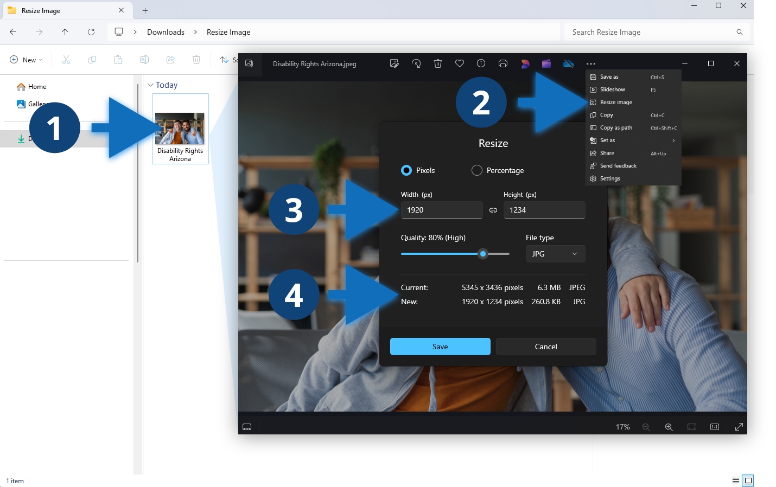Select Save as from the menu
The width and height of the screenshot is (776, 487).
(609, 77)
